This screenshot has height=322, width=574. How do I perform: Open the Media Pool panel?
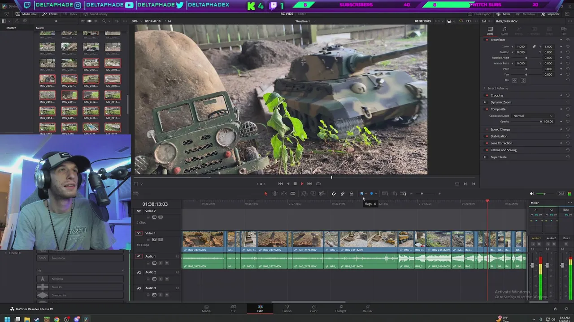coord(26,14)
